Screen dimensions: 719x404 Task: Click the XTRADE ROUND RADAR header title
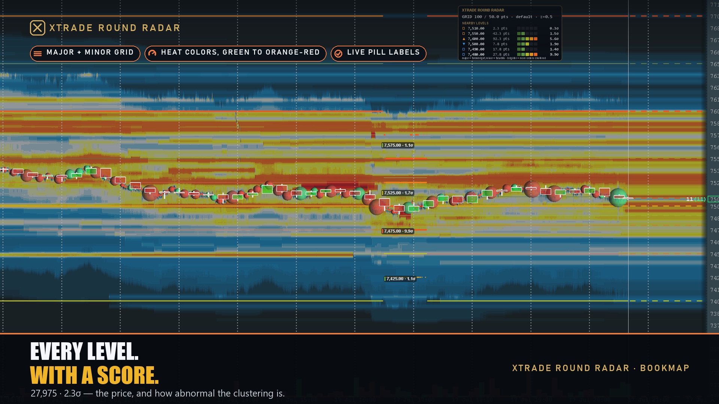(115, 28)
